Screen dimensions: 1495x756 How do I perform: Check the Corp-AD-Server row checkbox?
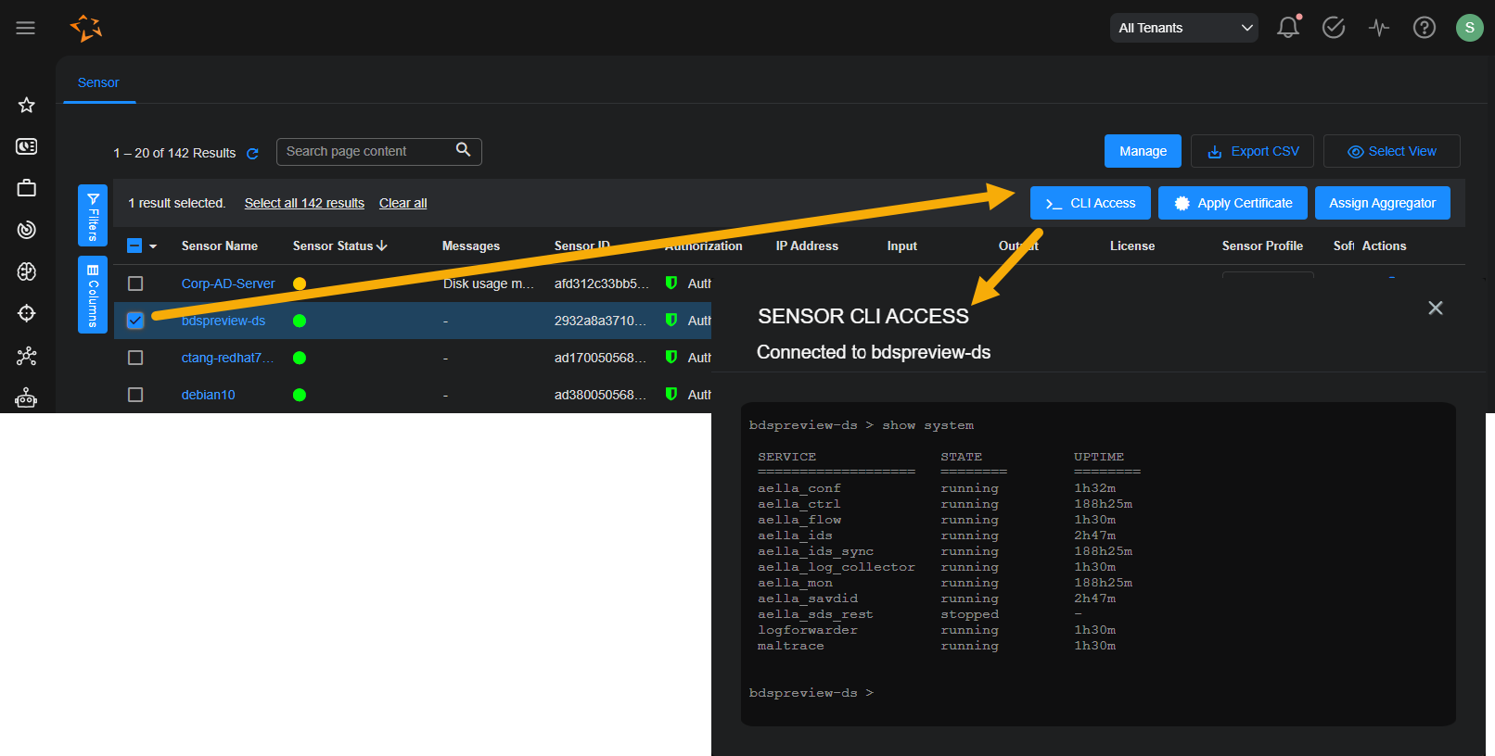coord(135,283)
